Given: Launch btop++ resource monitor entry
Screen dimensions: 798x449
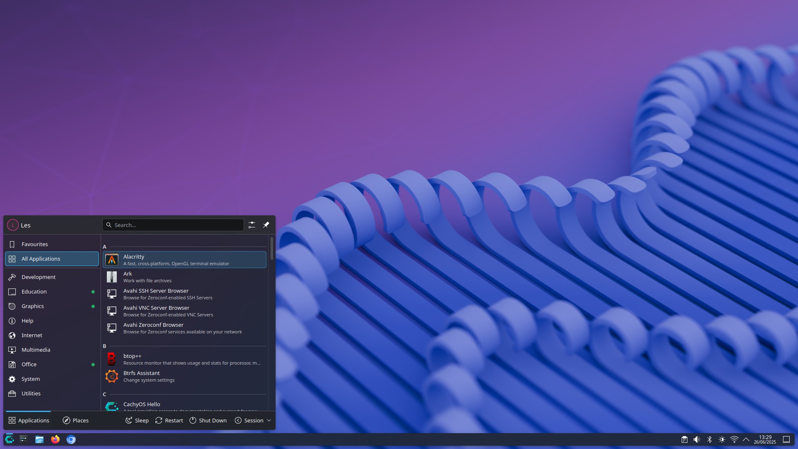Looking at the screenshot, I should point(185,359).
